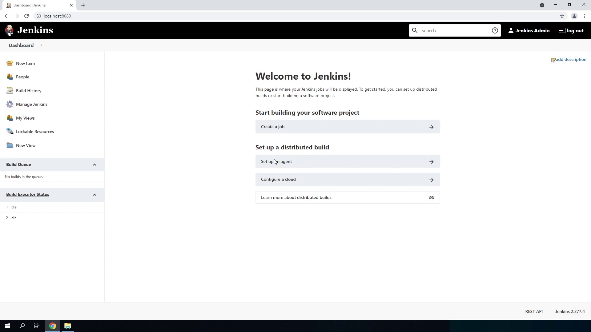The height and width of the screenshot is (332, 591).
Task: Click the Create a job button
Action: pos(348,127)
